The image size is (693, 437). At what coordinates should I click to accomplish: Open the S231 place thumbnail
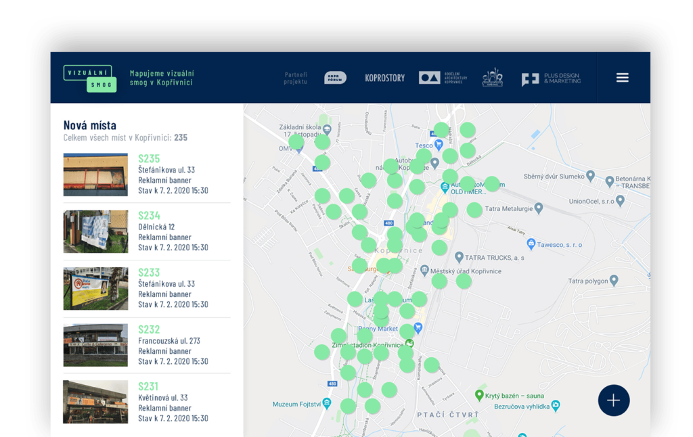[95, 402]
